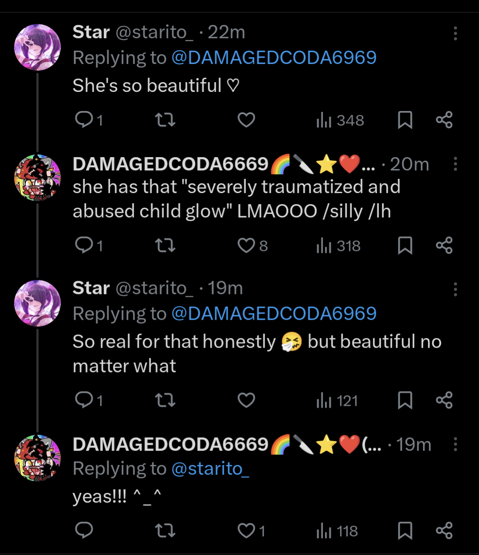This screenshot has height=555, width=479.
Task: Click @DAMAGEDCODA6969 mention in Star's 19m reply
Action: pos(274,314)
